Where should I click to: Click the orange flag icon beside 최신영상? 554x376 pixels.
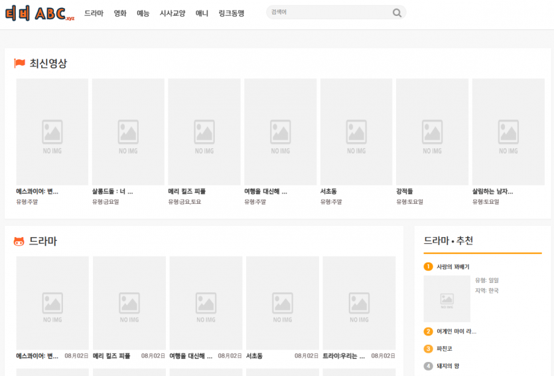click(20, 64)
